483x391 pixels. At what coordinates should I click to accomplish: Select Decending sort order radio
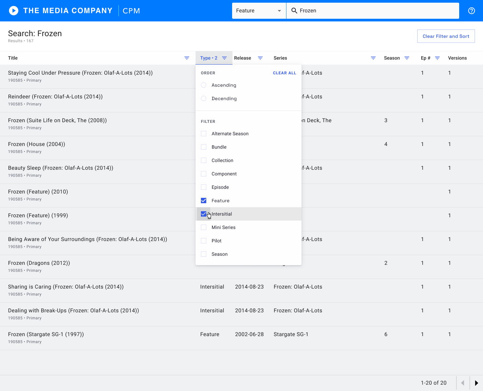pyautogui.click(x=204, y=98)
